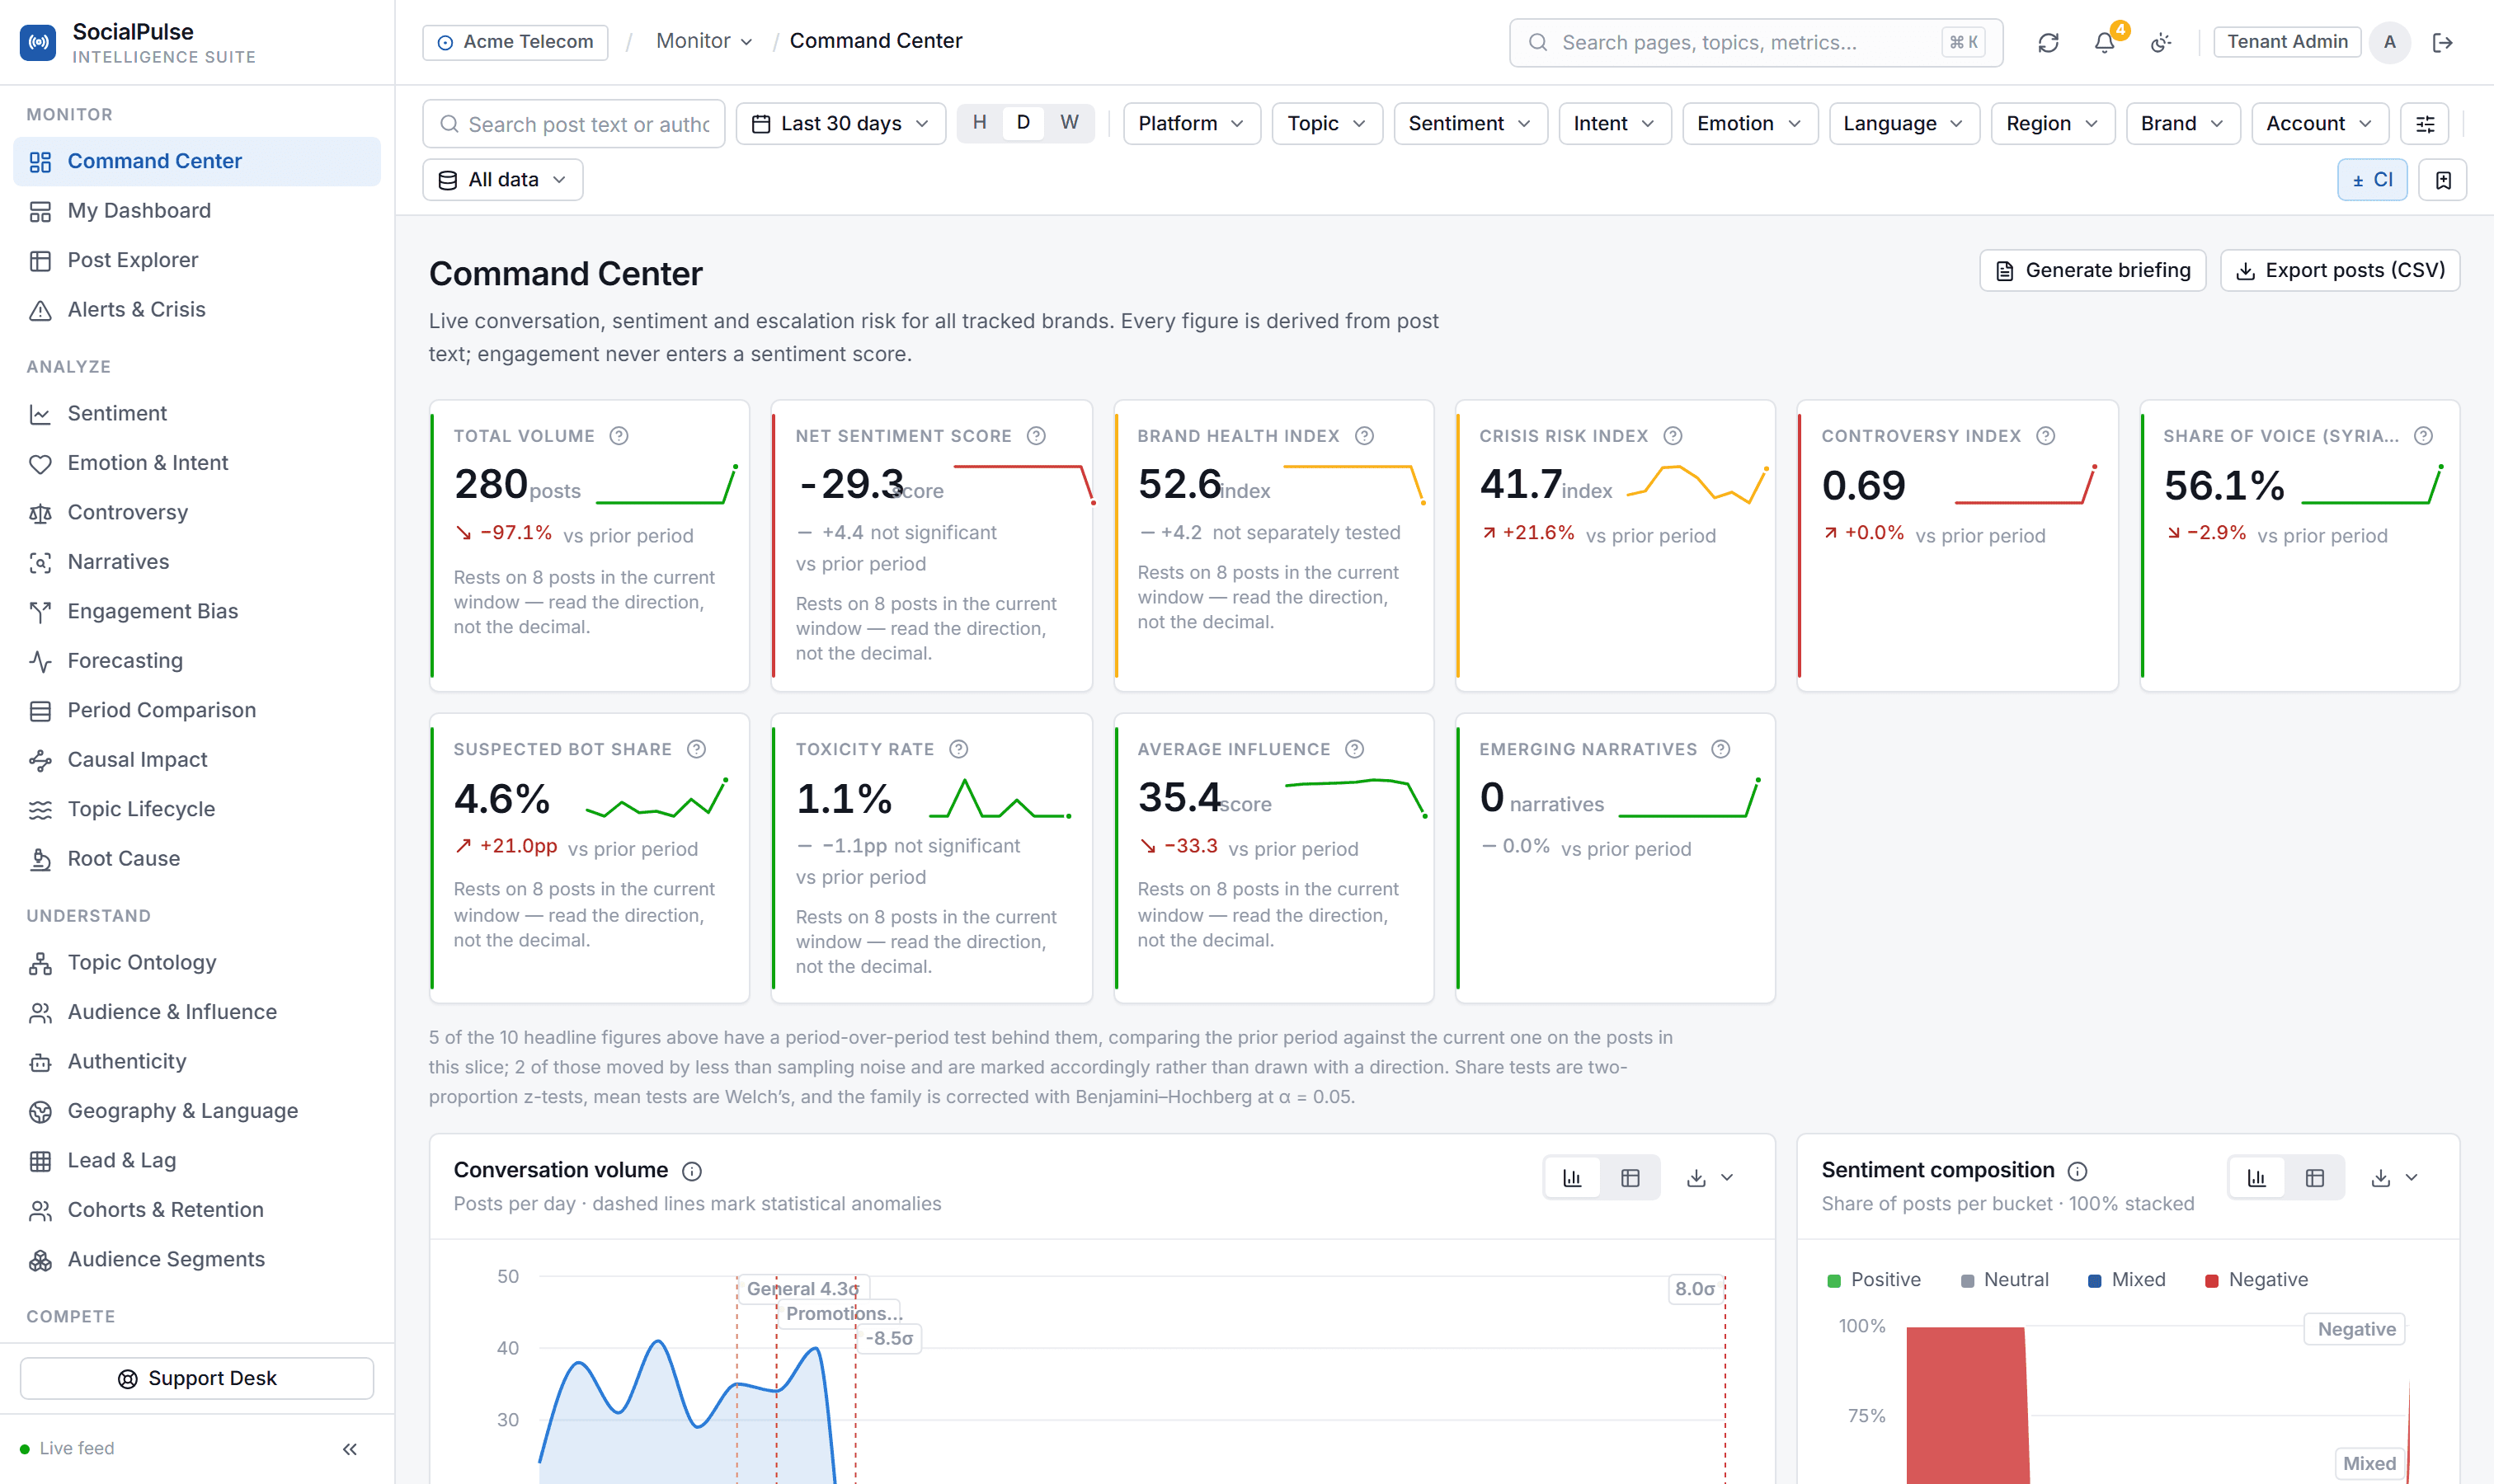
Task: Open Emerging Narratives help icon
Action: 1720,749
